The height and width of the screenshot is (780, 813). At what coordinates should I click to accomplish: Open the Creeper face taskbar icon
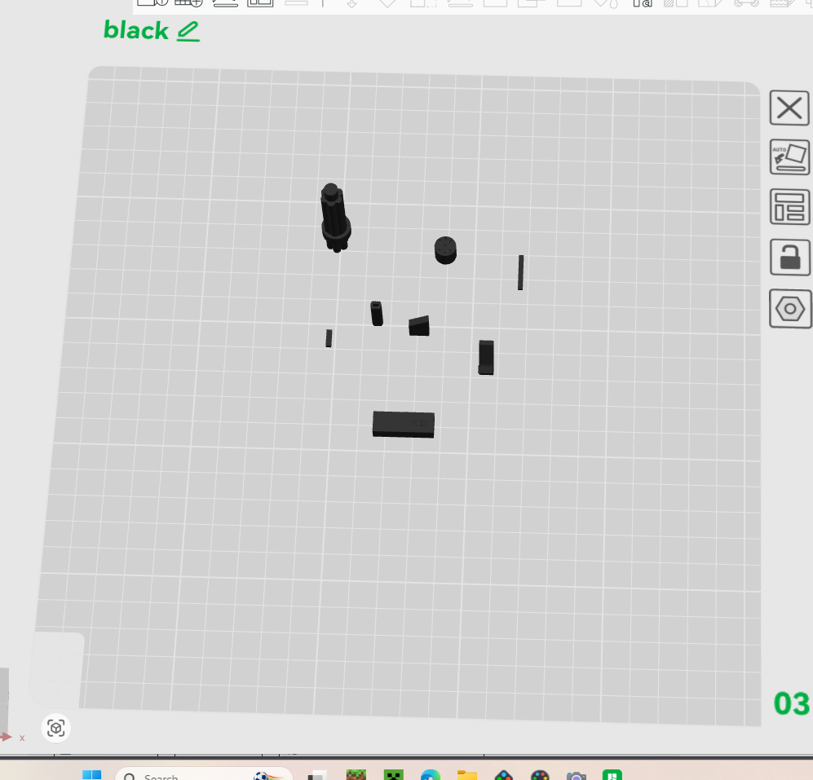[x=394, y=775]
